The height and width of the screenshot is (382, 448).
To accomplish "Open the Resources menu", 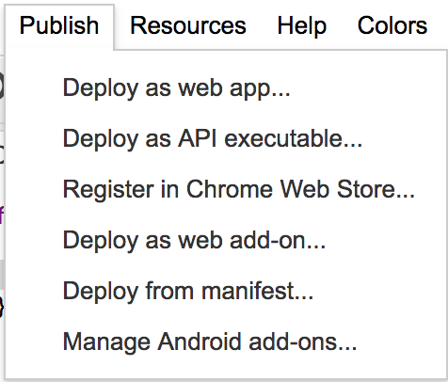I will 188,25.
